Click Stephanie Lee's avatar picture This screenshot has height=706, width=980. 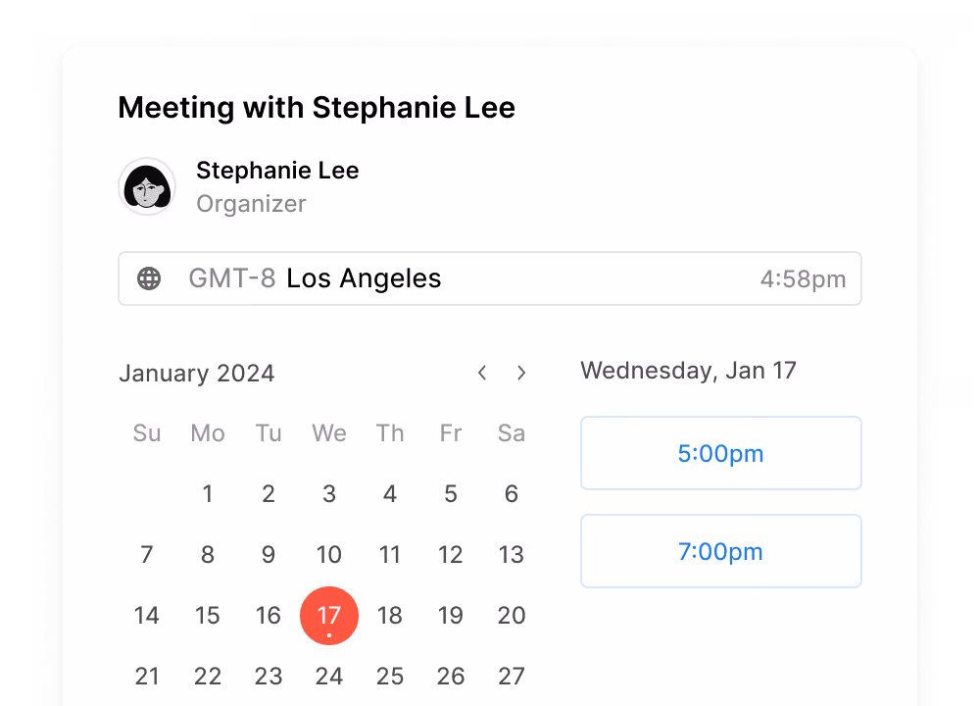147,186
